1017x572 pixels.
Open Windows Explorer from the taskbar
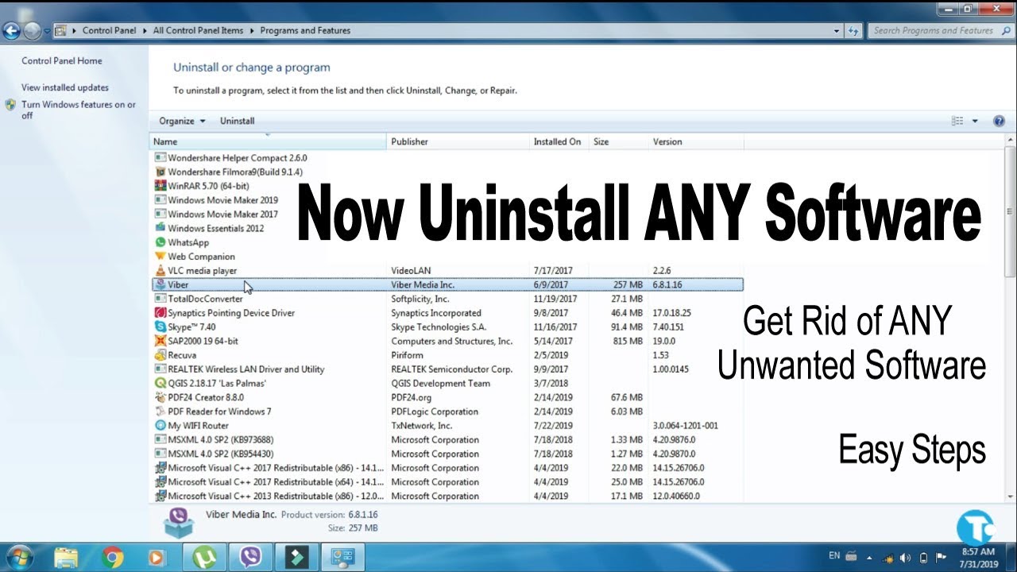tap(67, 557)
